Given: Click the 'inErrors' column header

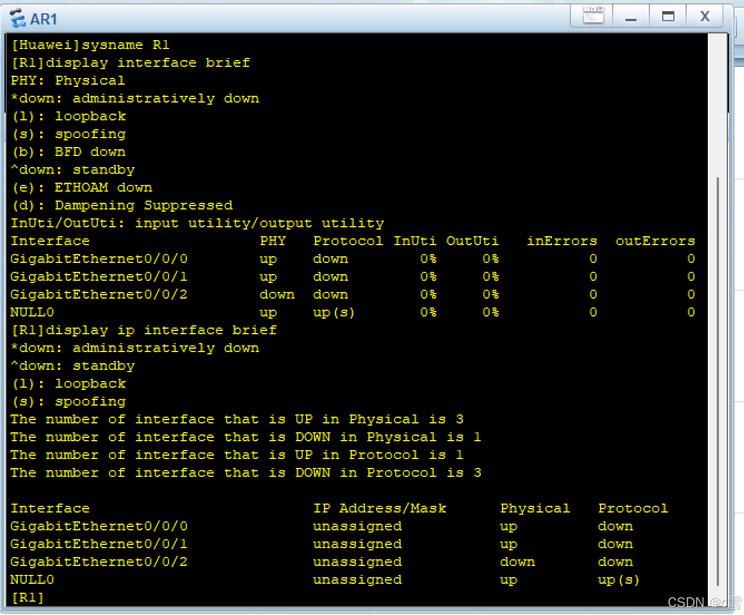Looking at the screenshot, I should (x=562, y=241).
